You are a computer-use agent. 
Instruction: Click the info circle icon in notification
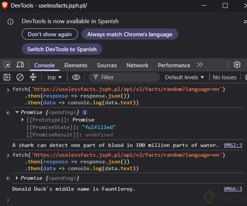pyautogui.click(x=10, y=22)
